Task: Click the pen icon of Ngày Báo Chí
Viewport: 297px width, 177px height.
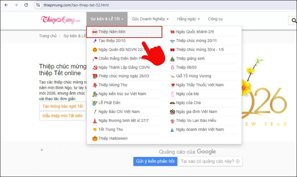Action: [x=95, y=112]
